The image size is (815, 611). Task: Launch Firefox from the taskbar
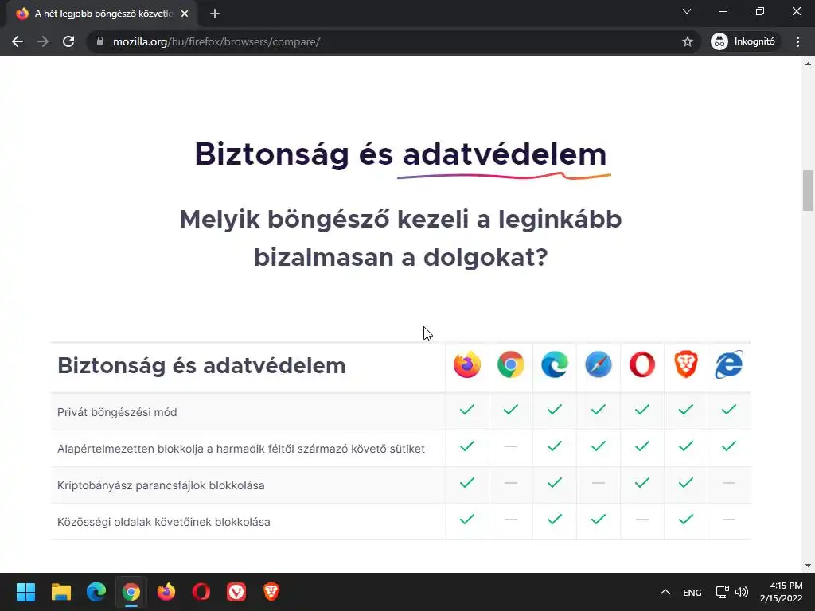166,592
